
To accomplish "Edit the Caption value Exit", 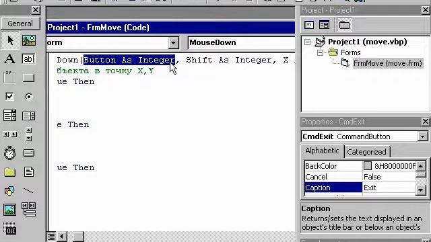I will tap(389, 188).
